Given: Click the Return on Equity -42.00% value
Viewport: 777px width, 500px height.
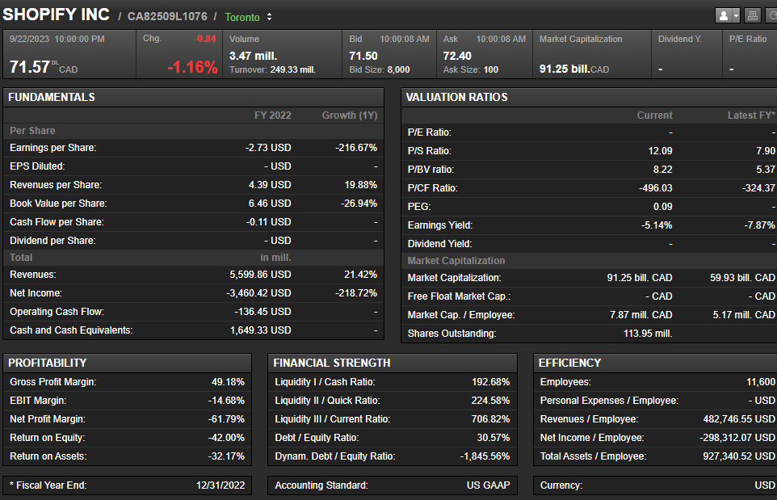Looking at the screenshot, I should [226, 438].
